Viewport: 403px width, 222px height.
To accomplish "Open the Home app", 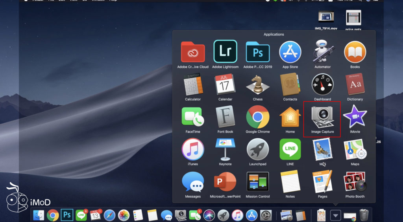I will (290, 117).
